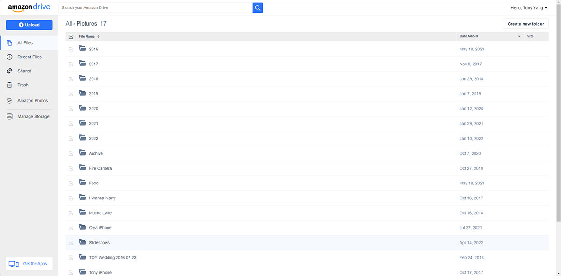Click the blue search magnifier button
This screenshot has height=276, width=561.
coord(258,7)
